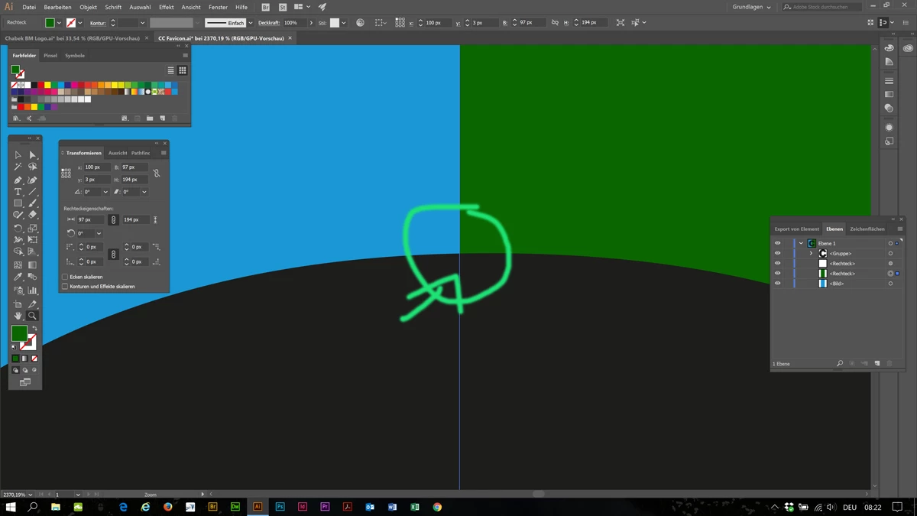Expand the Gruppe sublayer
This screenshot has width=917, height=516.
click(x=811, y=254)
